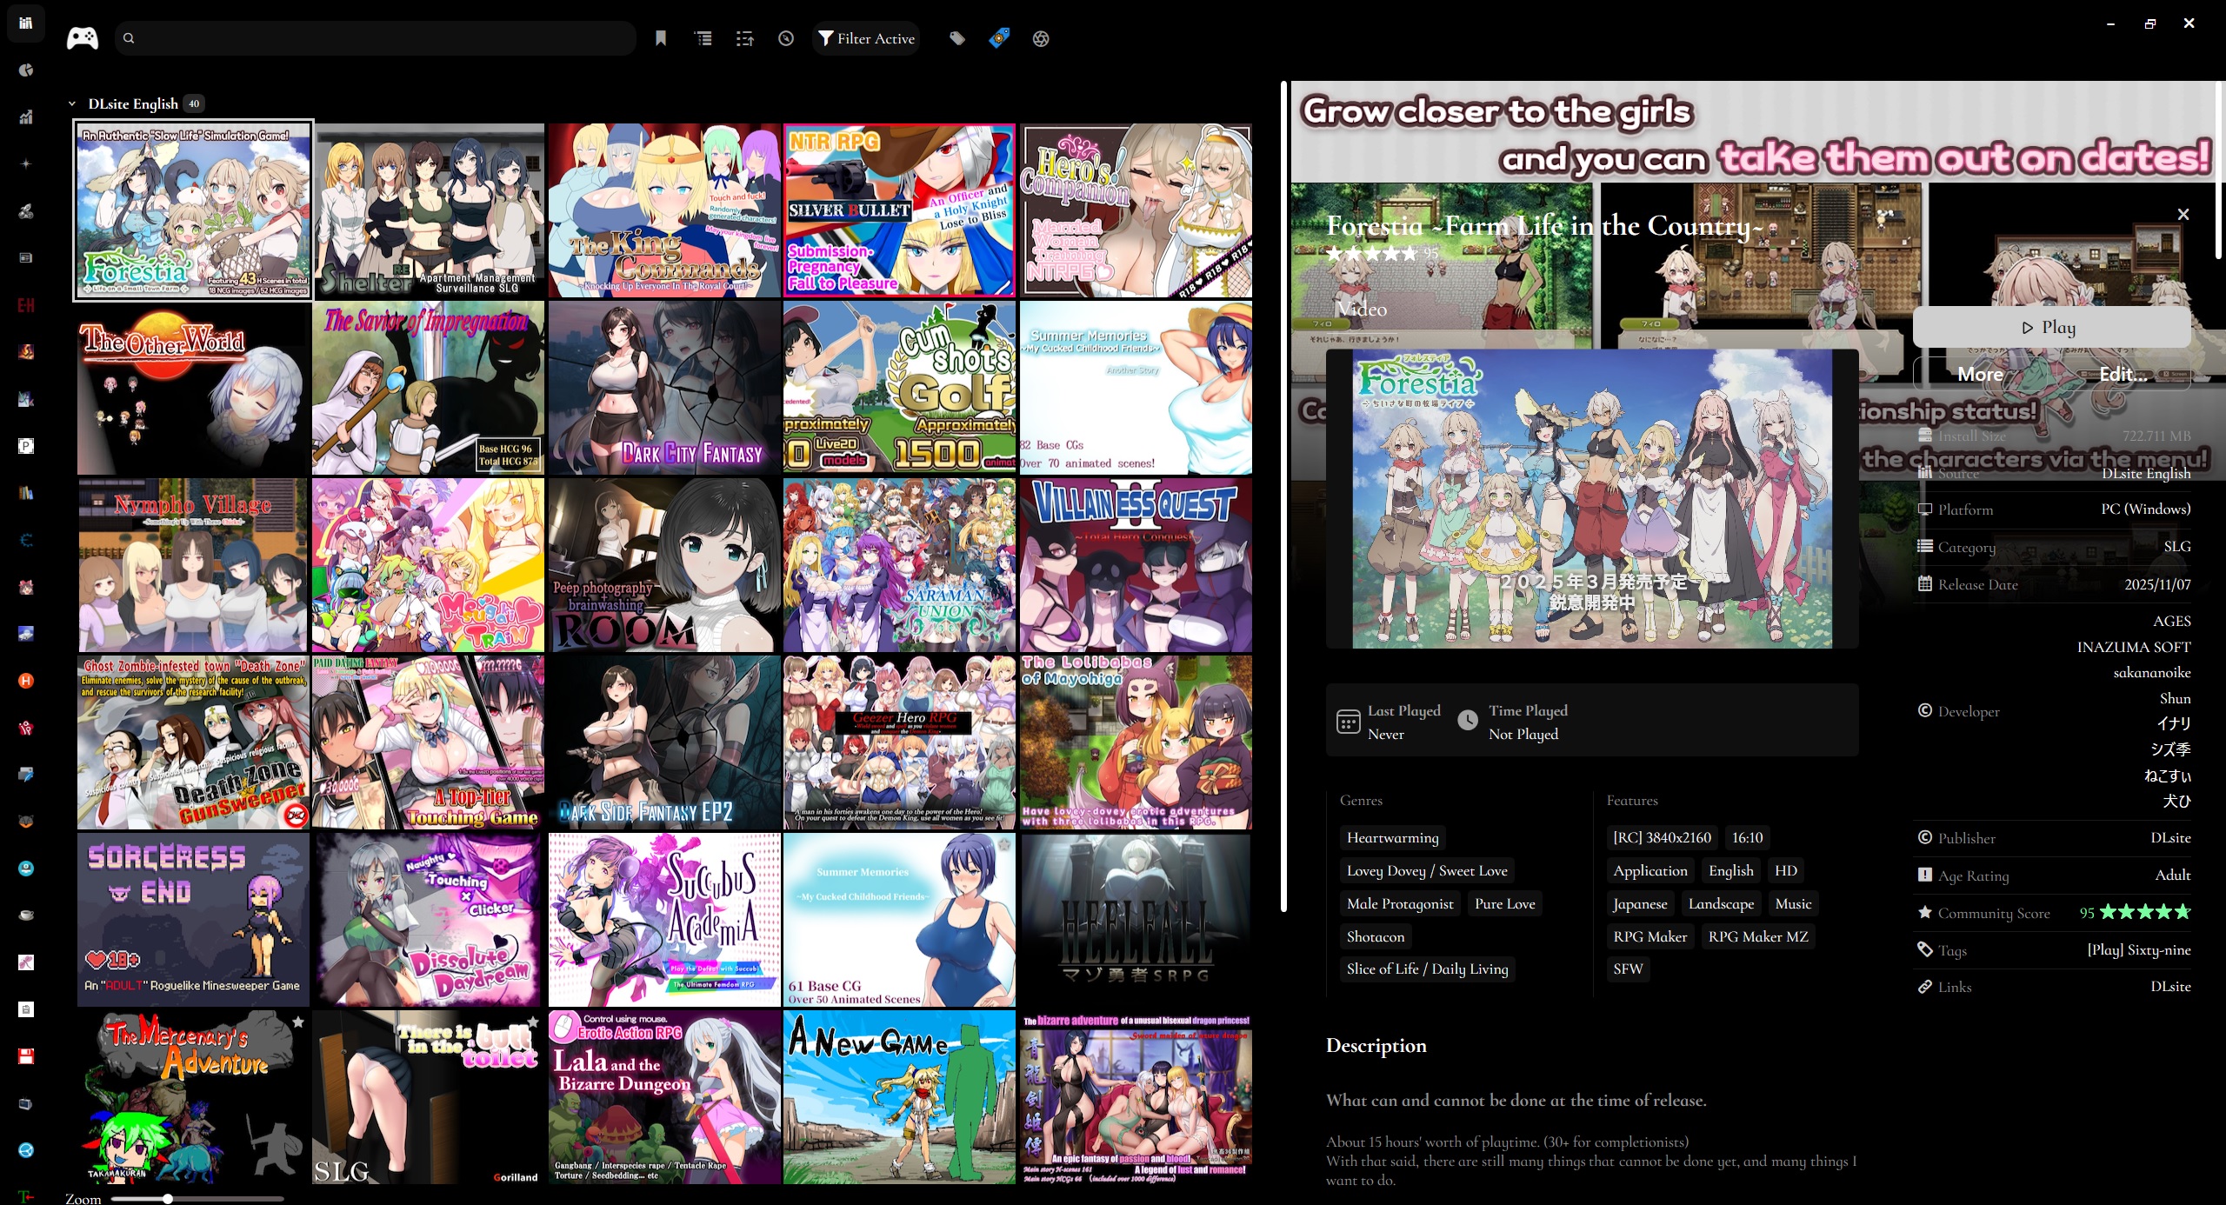Close the game details overlay with X
Image resolution: width=2226 pixels, height=1205 pixels.
(x=2183, y=214)
